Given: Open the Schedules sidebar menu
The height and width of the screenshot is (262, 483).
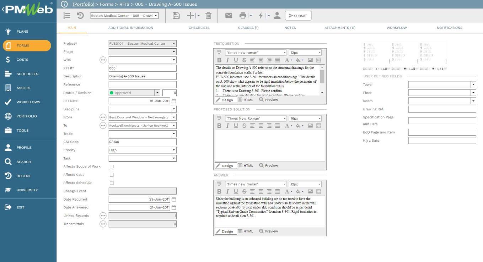Looking at the screenshot, I should click(28, 74).
